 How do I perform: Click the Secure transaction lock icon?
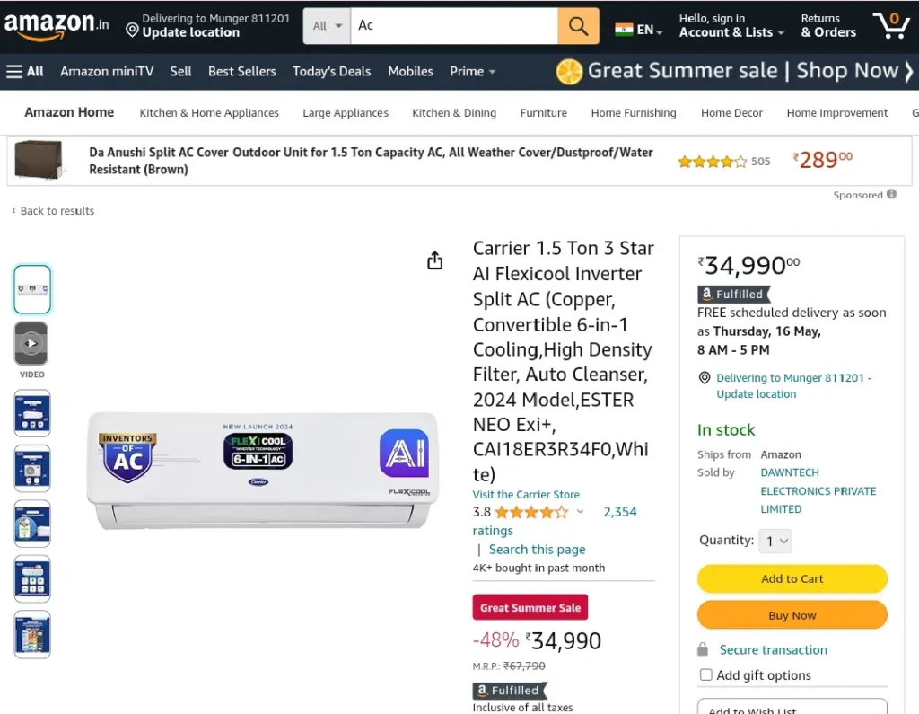pos(703,648)
